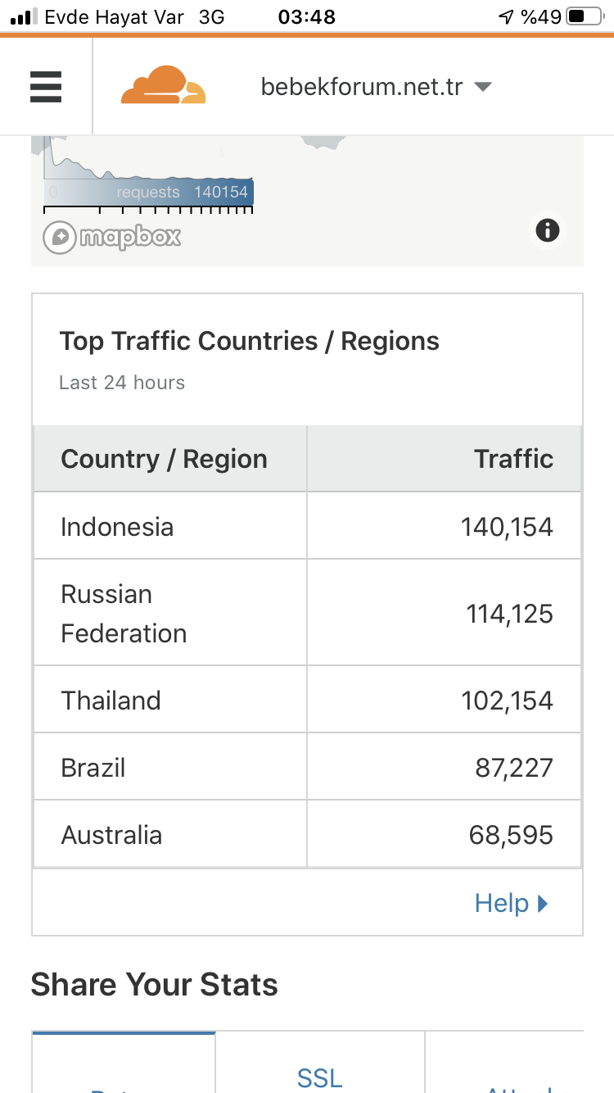Open the hamburger navigation menu
614x1093 pixels.
tap(46, 87)
